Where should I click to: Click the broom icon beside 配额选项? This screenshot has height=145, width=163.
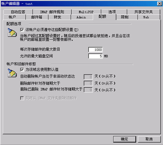coord(12,32)
